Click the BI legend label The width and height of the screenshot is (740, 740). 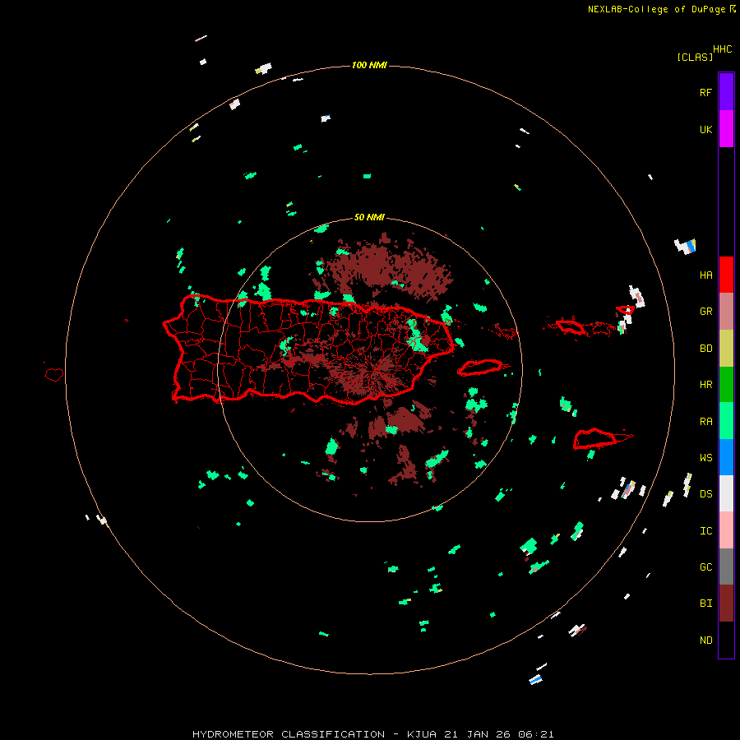[705, 604]
